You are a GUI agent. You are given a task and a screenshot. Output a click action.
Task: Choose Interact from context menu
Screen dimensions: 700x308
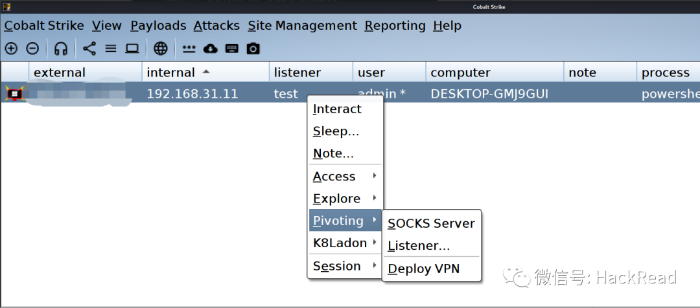coord(345,109)
